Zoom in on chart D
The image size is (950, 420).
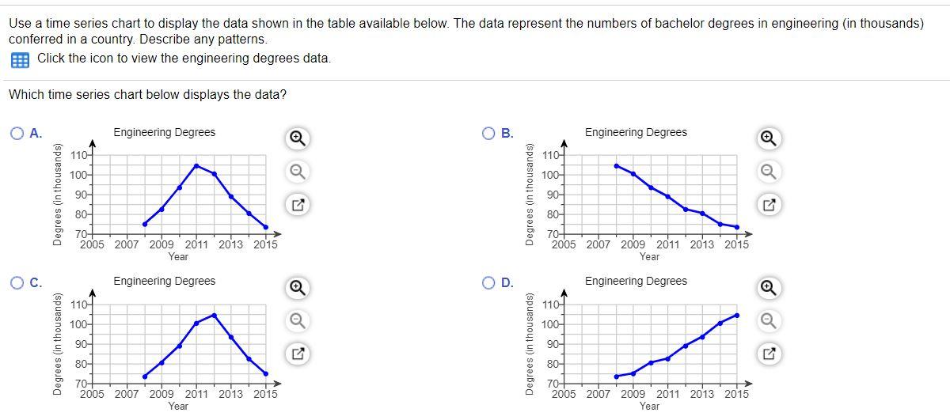(x=768, y=287)
